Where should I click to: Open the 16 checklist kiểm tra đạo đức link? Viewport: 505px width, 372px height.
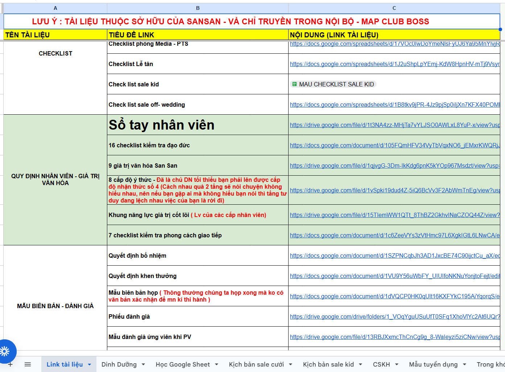(395, 145)
